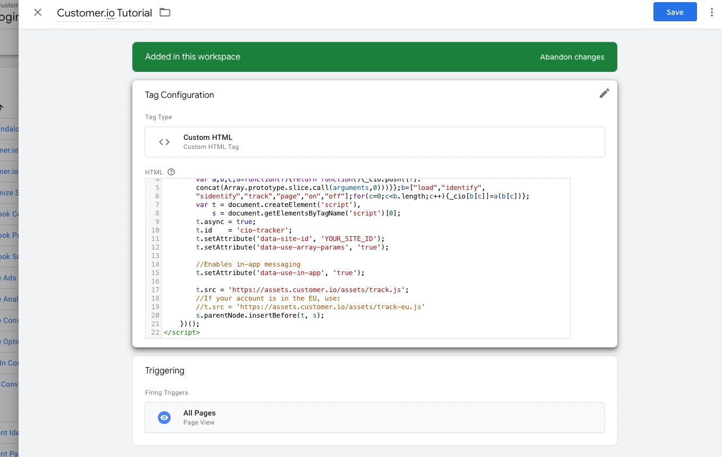Click the getElementsByTagName('script')[0] line

pos(306,213)
